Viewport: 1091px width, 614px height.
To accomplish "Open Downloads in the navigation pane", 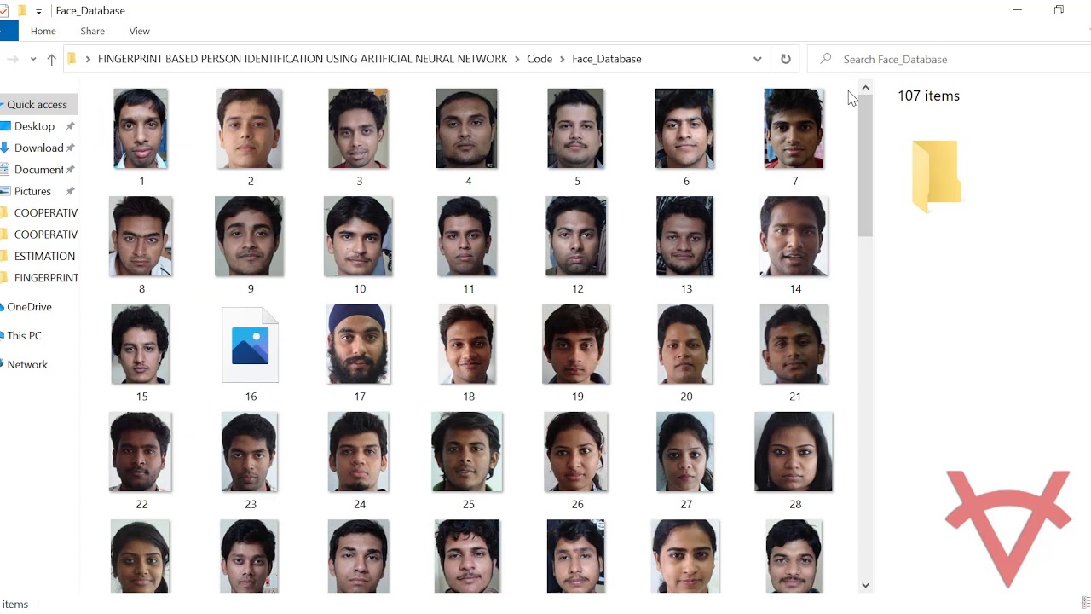I will tap(38, 148).
